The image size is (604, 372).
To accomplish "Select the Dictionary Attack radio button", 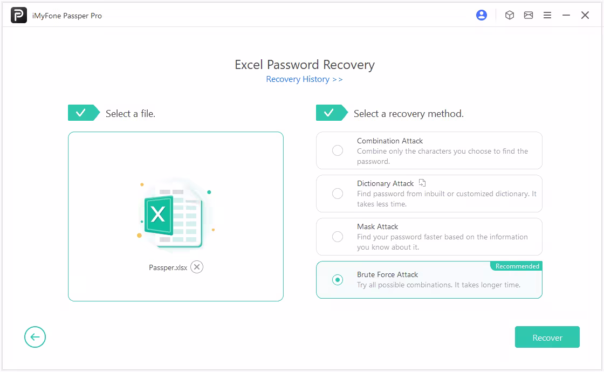I will click(x=338, y=194).
